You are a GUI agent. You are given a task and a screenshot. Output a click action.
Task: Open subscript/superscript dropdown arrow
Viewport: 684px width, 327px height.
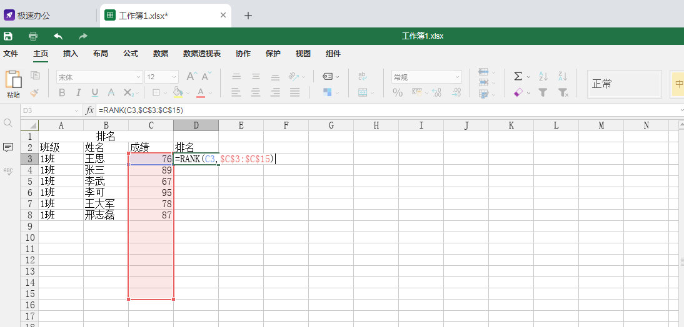point(138,93)
